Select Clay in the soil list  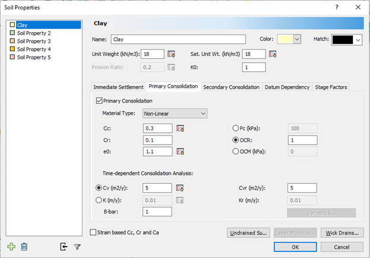(x=49, y=25)
